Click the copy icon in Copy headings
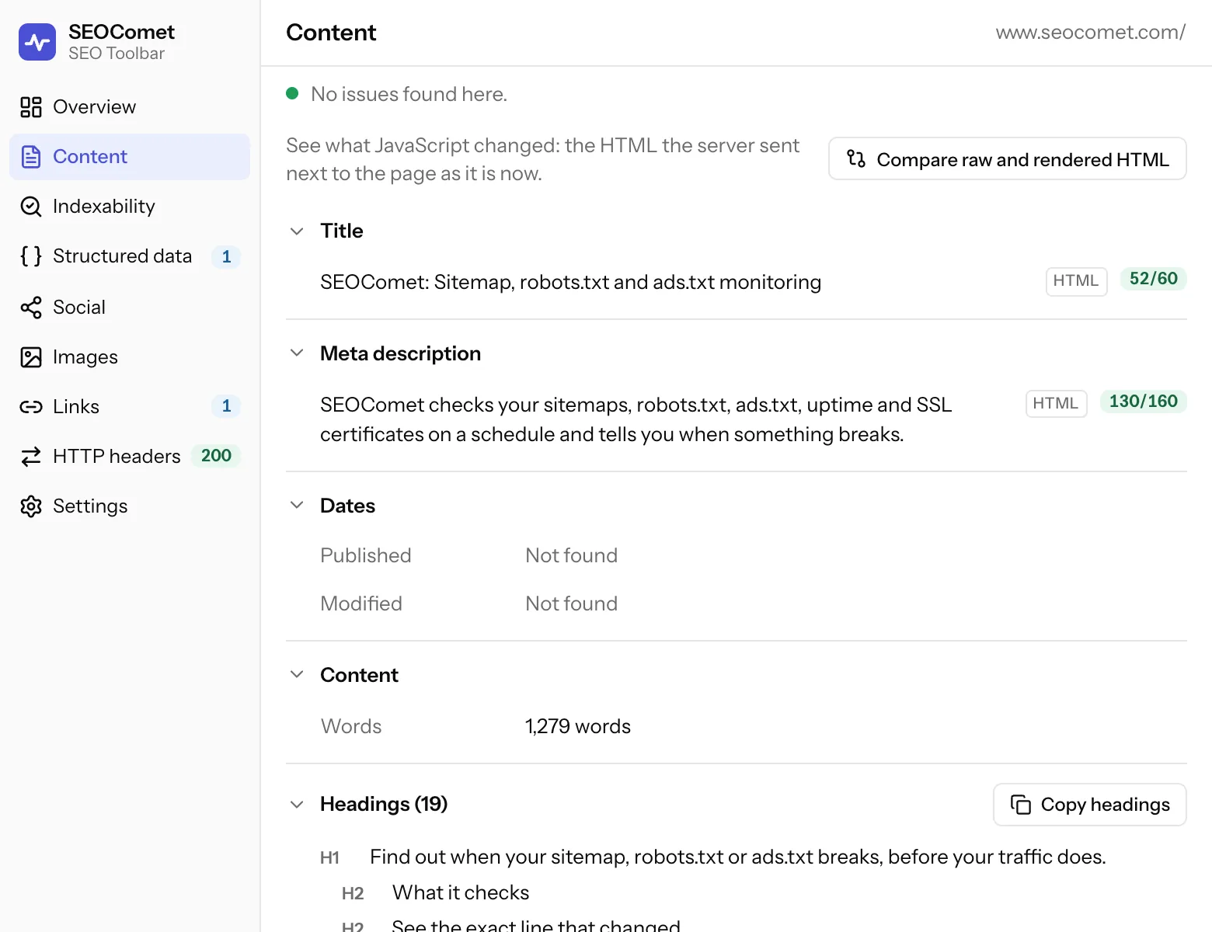Screen dimensions: 1212x932 [x=1021, y=805]
